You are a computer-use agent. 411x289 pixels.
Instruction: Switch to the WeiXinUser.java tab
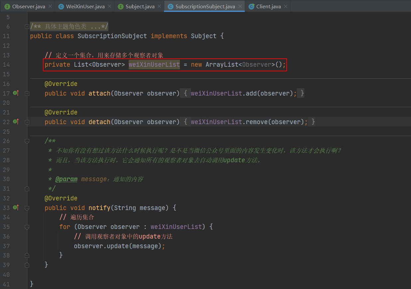[84, 6]
